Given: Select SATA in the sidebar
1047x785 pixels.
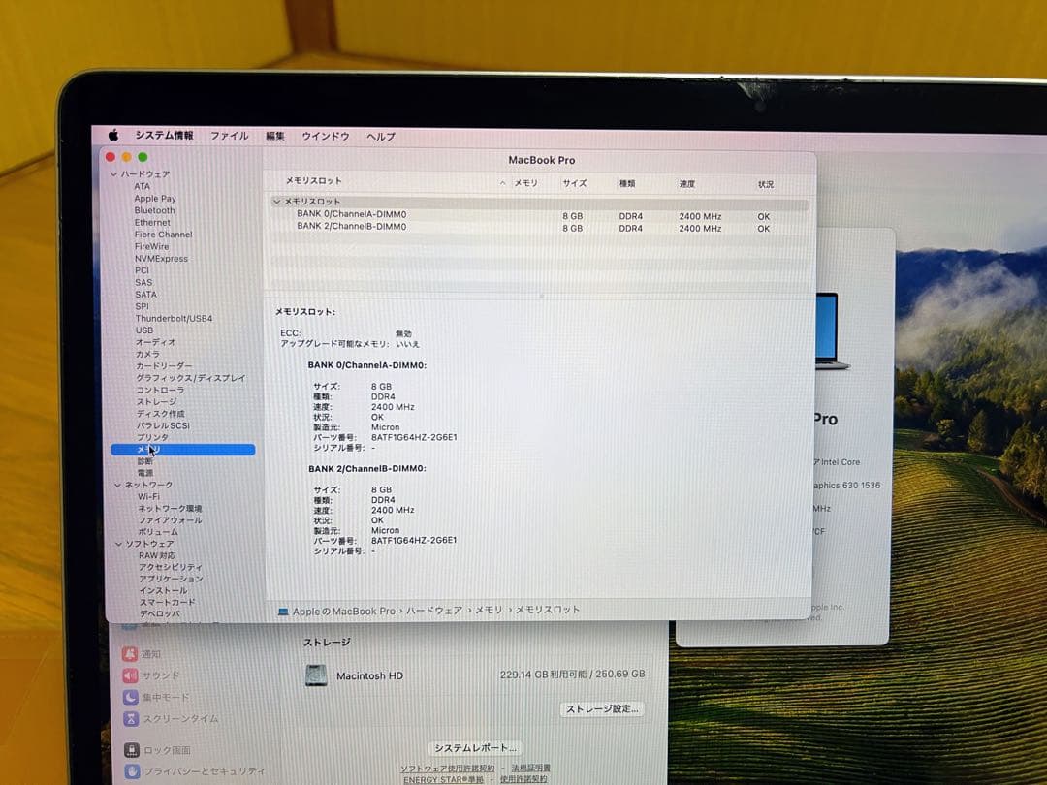Looking at the screenshot, I should point(145,295).
